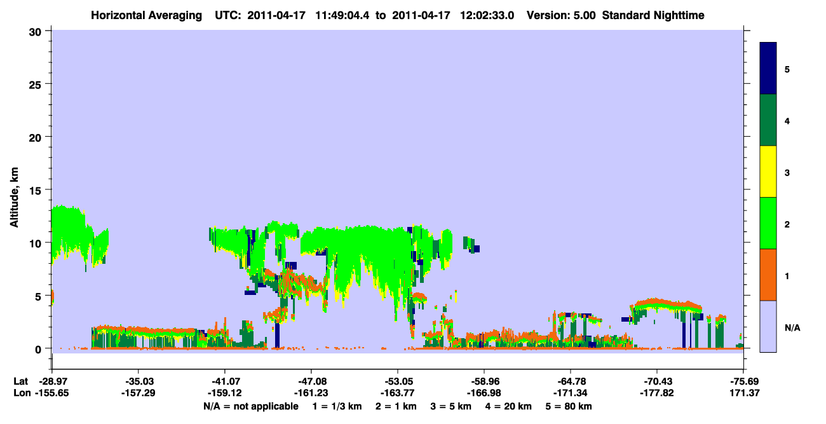Screen dimensions: 826x424
Task: Click the lavender N/A legend segment
Action: point(768,326)
